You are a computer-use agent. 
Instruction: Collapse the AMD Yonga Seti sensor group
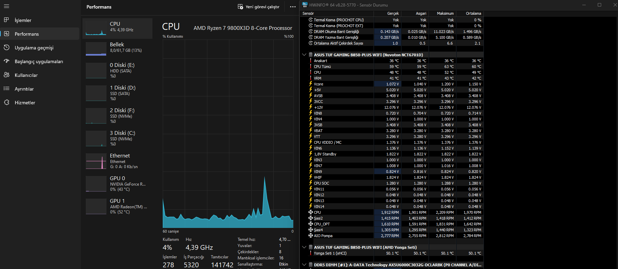coord(304,247)
